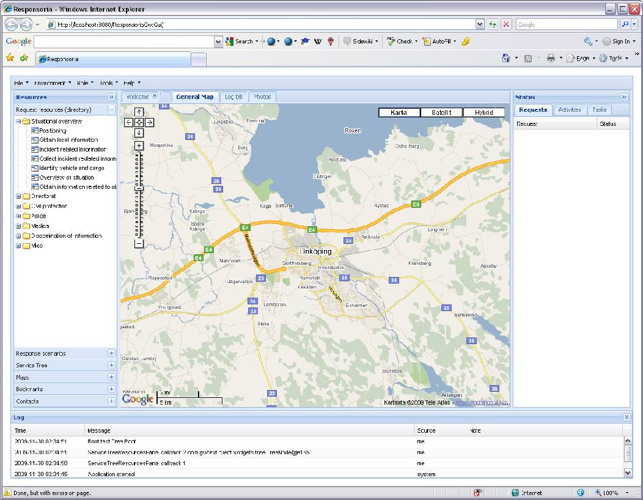Expand the Maps section
This screenshot has height=500, width=643.
(111, 377)
